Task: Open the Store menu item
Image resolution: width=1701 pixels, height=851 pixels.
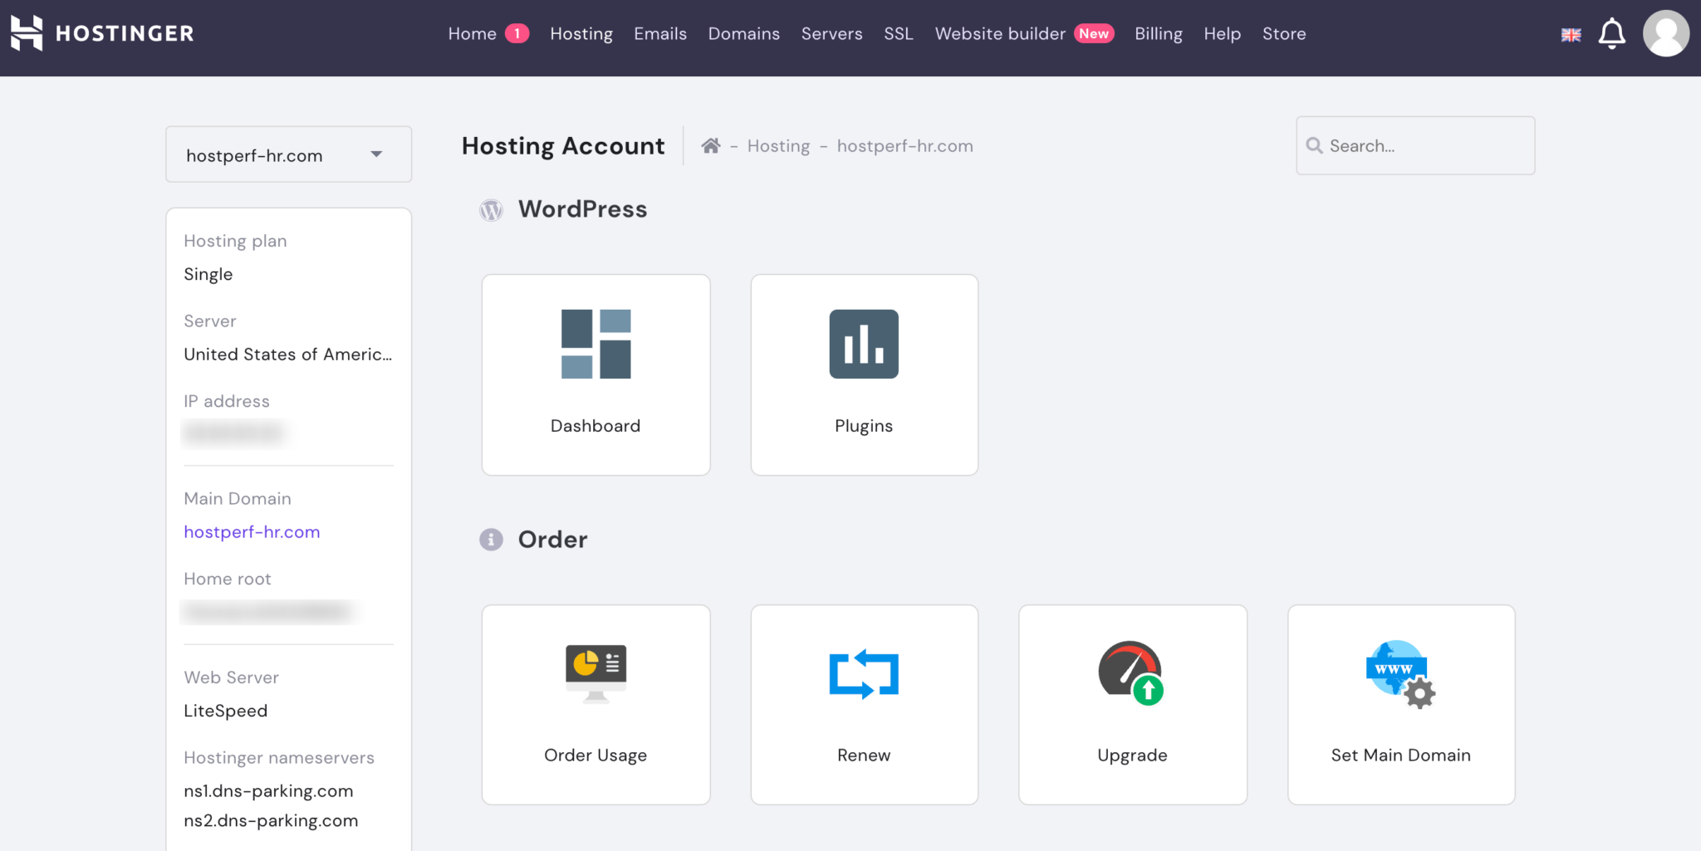Action: pos(1284,34)
